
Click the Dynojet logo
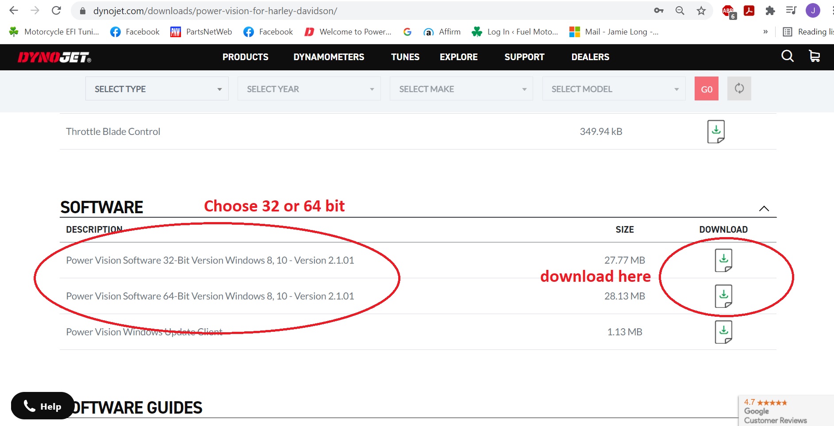(54, 57)
